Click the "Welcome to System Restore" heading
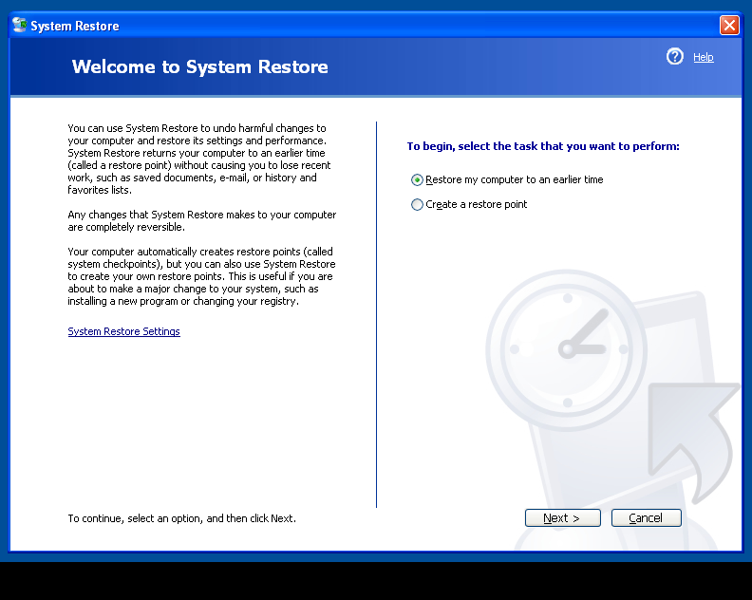 pos(199,66)
